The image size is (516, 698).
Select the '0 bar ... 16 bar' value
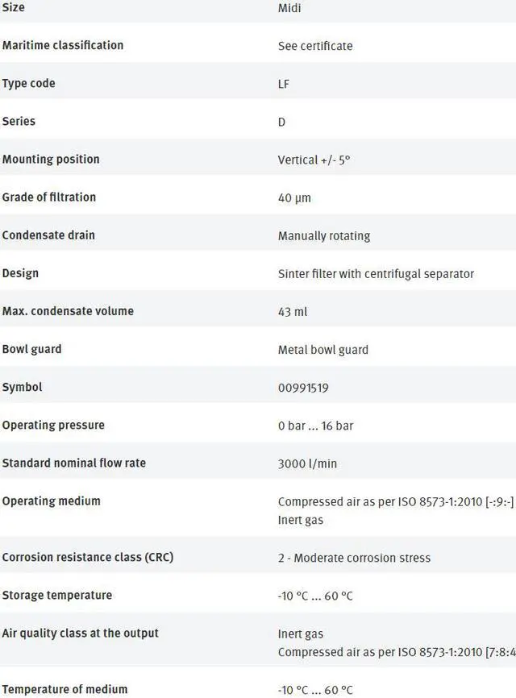point(315,426)
